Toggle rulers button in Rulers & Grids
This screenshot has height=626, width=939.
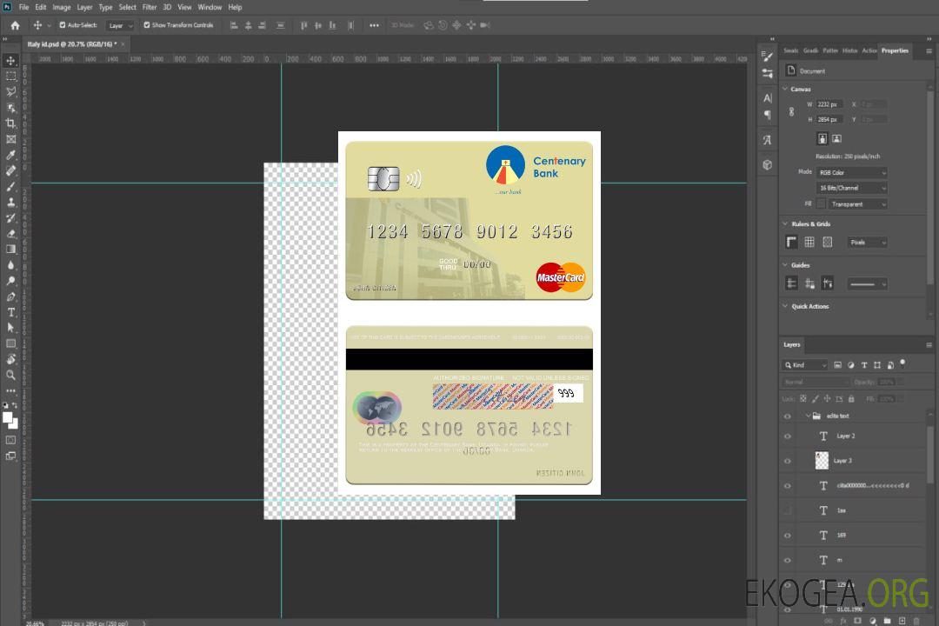click(x=791, y=242)
